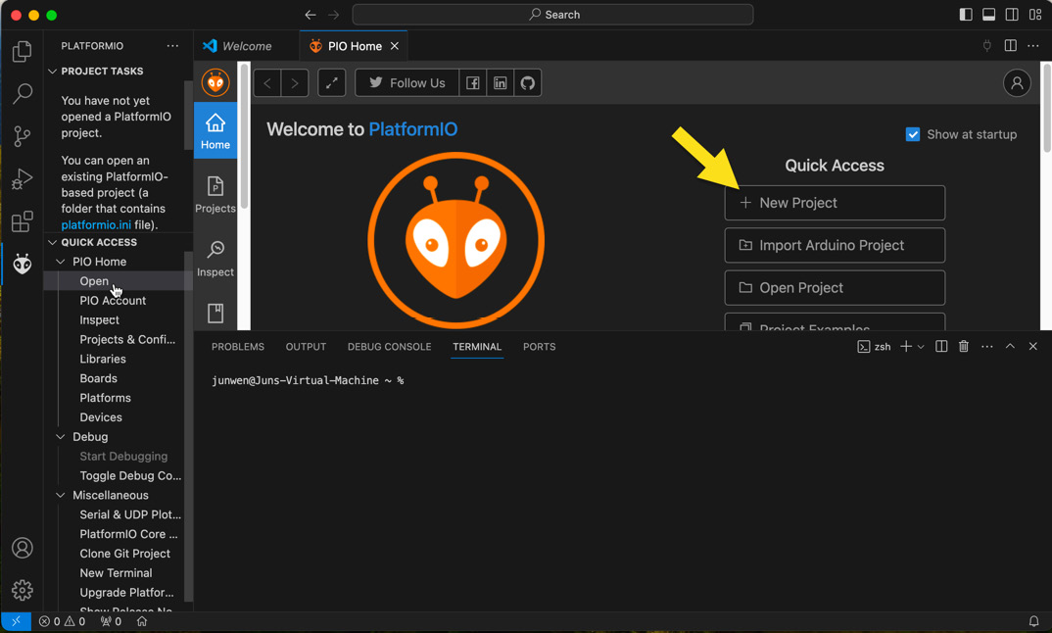Select Clone Git Project tree item
This screenshot has width=1052, height=633.
point(124,554)
